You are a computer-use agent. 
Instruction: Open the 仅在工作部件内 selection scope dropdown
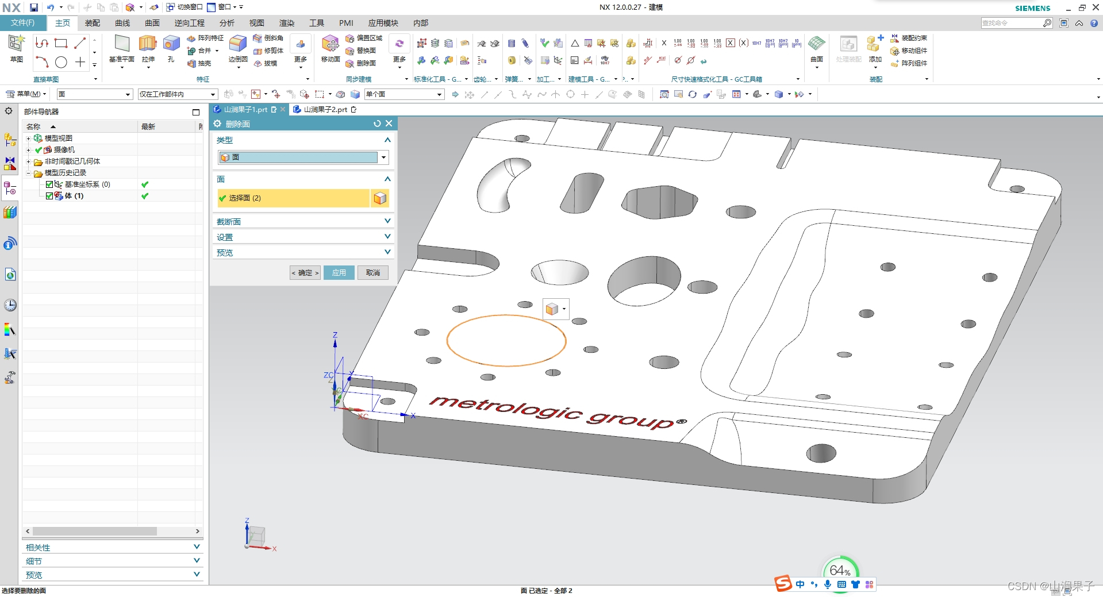(178, 94)
